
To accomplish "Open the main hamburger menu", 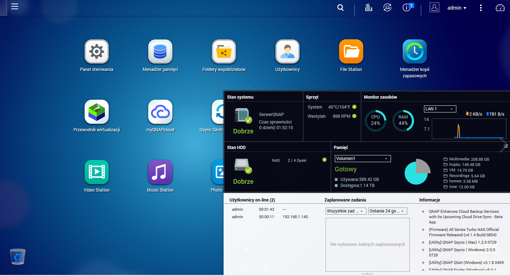I will click(x=15, y=7).
